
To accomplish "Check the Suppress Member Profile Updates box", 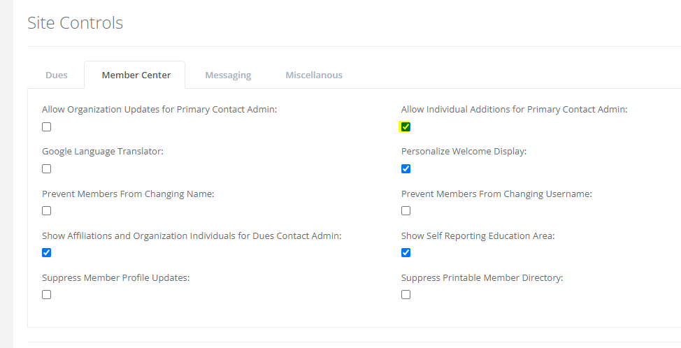I will (x=46, y=295).
